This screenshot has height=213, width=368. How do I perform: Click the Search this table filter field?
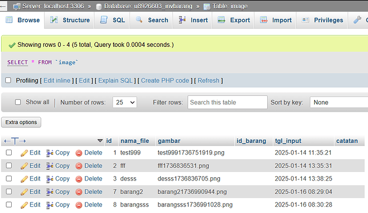tap(227, 102)
